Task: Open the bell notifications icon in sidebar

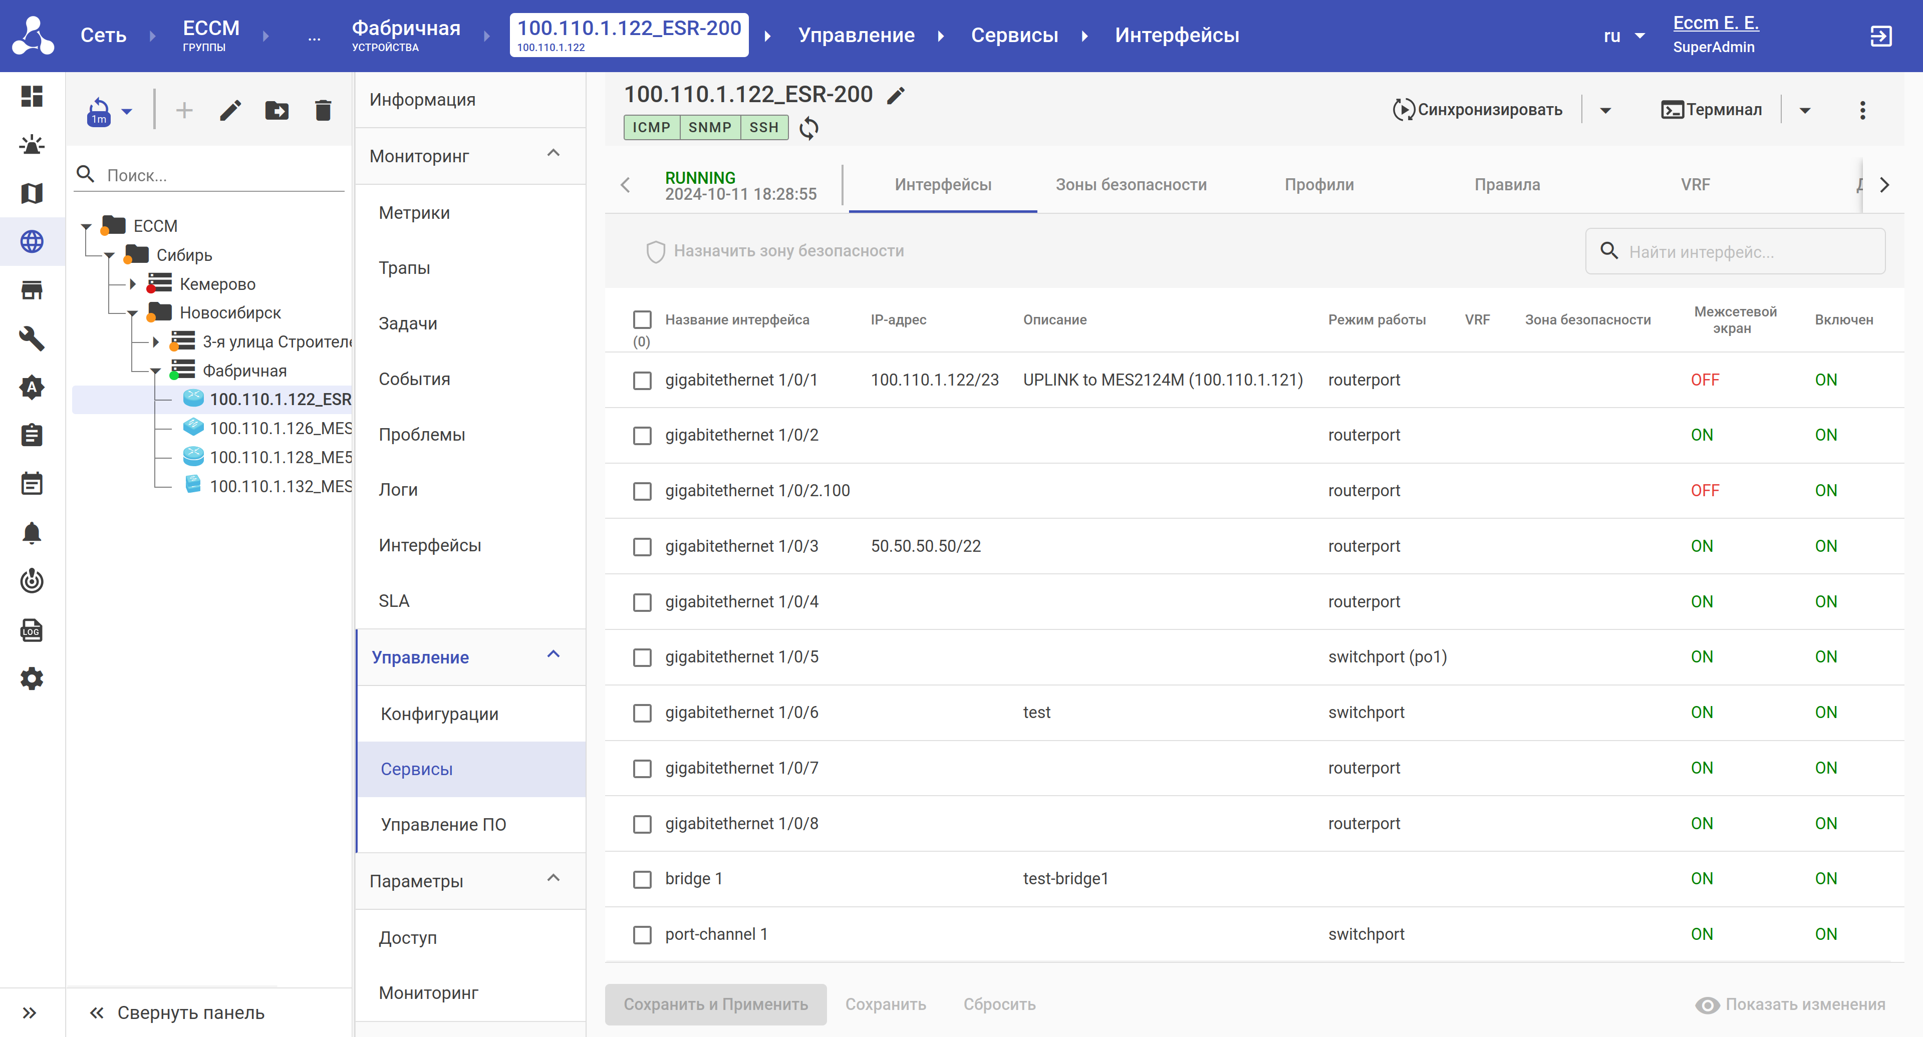Action: pos(32,533)
